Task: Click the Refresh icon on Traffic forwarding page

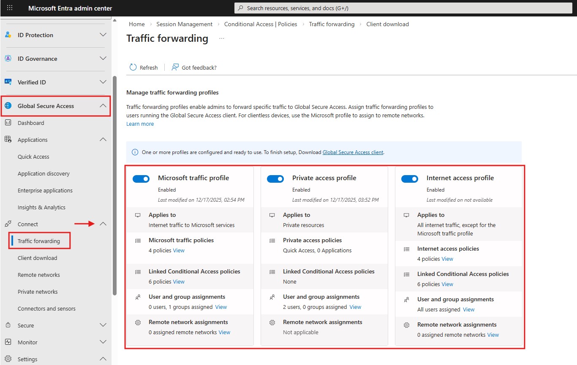Action: coord(133,67)
